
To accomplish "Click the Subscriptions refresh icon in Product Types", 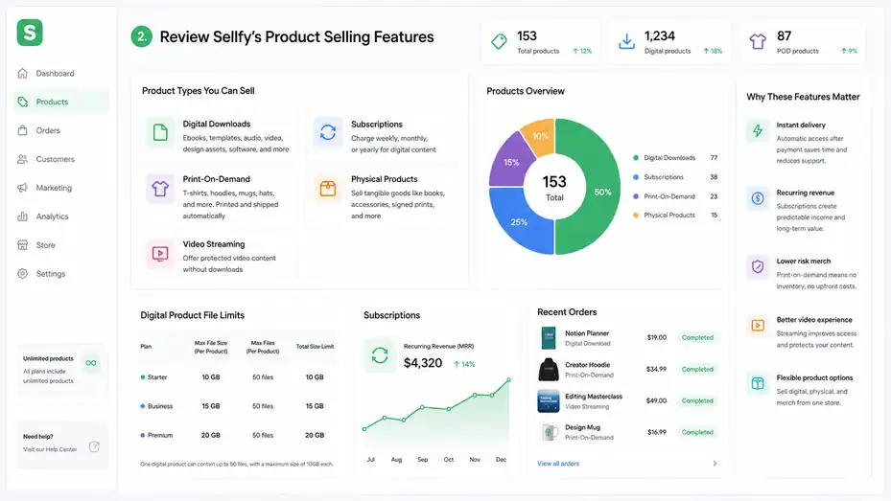I will coord(328,133).
